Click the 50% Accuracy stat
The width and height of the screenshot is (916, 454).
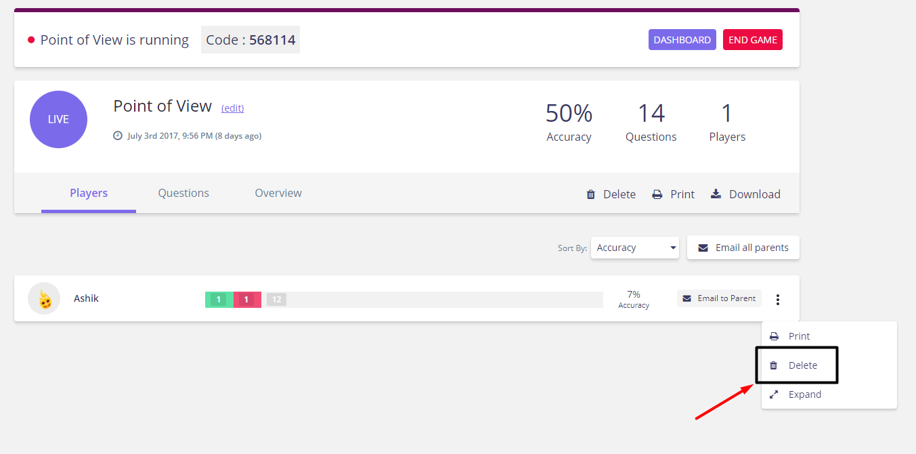point(569,122)
